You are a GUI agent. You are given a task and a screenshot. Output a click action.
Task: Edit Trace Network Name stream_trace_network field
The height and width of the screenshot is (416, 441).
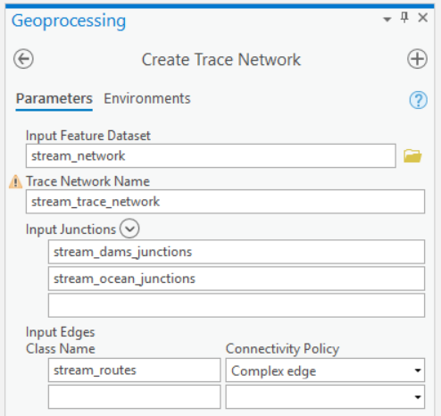[x=225, y=202]
